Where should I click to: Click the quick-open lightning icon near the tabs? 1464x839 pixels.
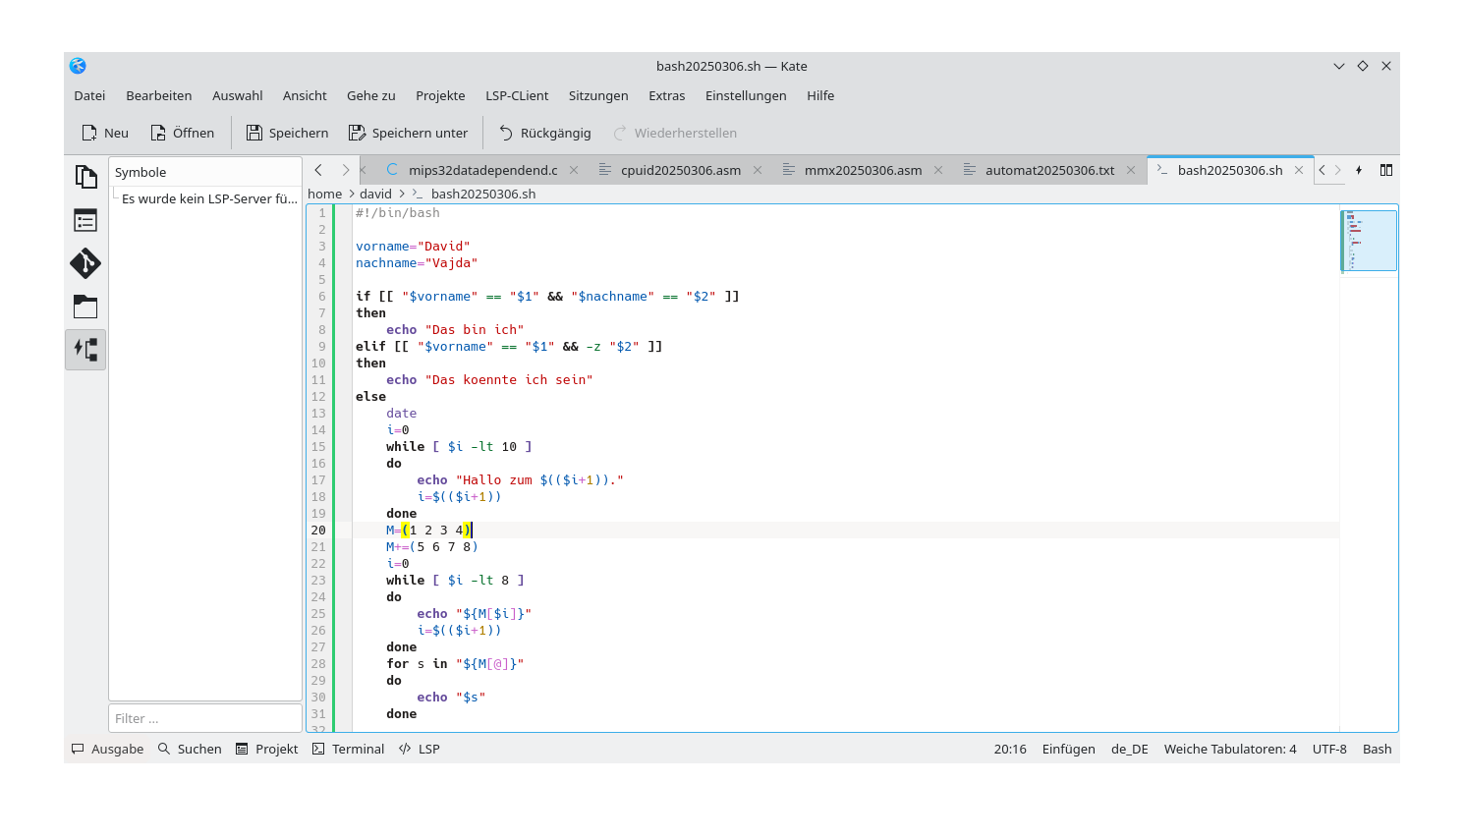tap(1359, 169)
